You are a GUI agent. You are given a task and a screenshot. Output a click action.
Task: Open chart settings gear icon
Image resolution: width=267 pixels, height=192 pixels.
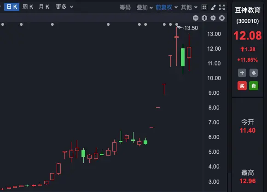click(x=213, y=18)
